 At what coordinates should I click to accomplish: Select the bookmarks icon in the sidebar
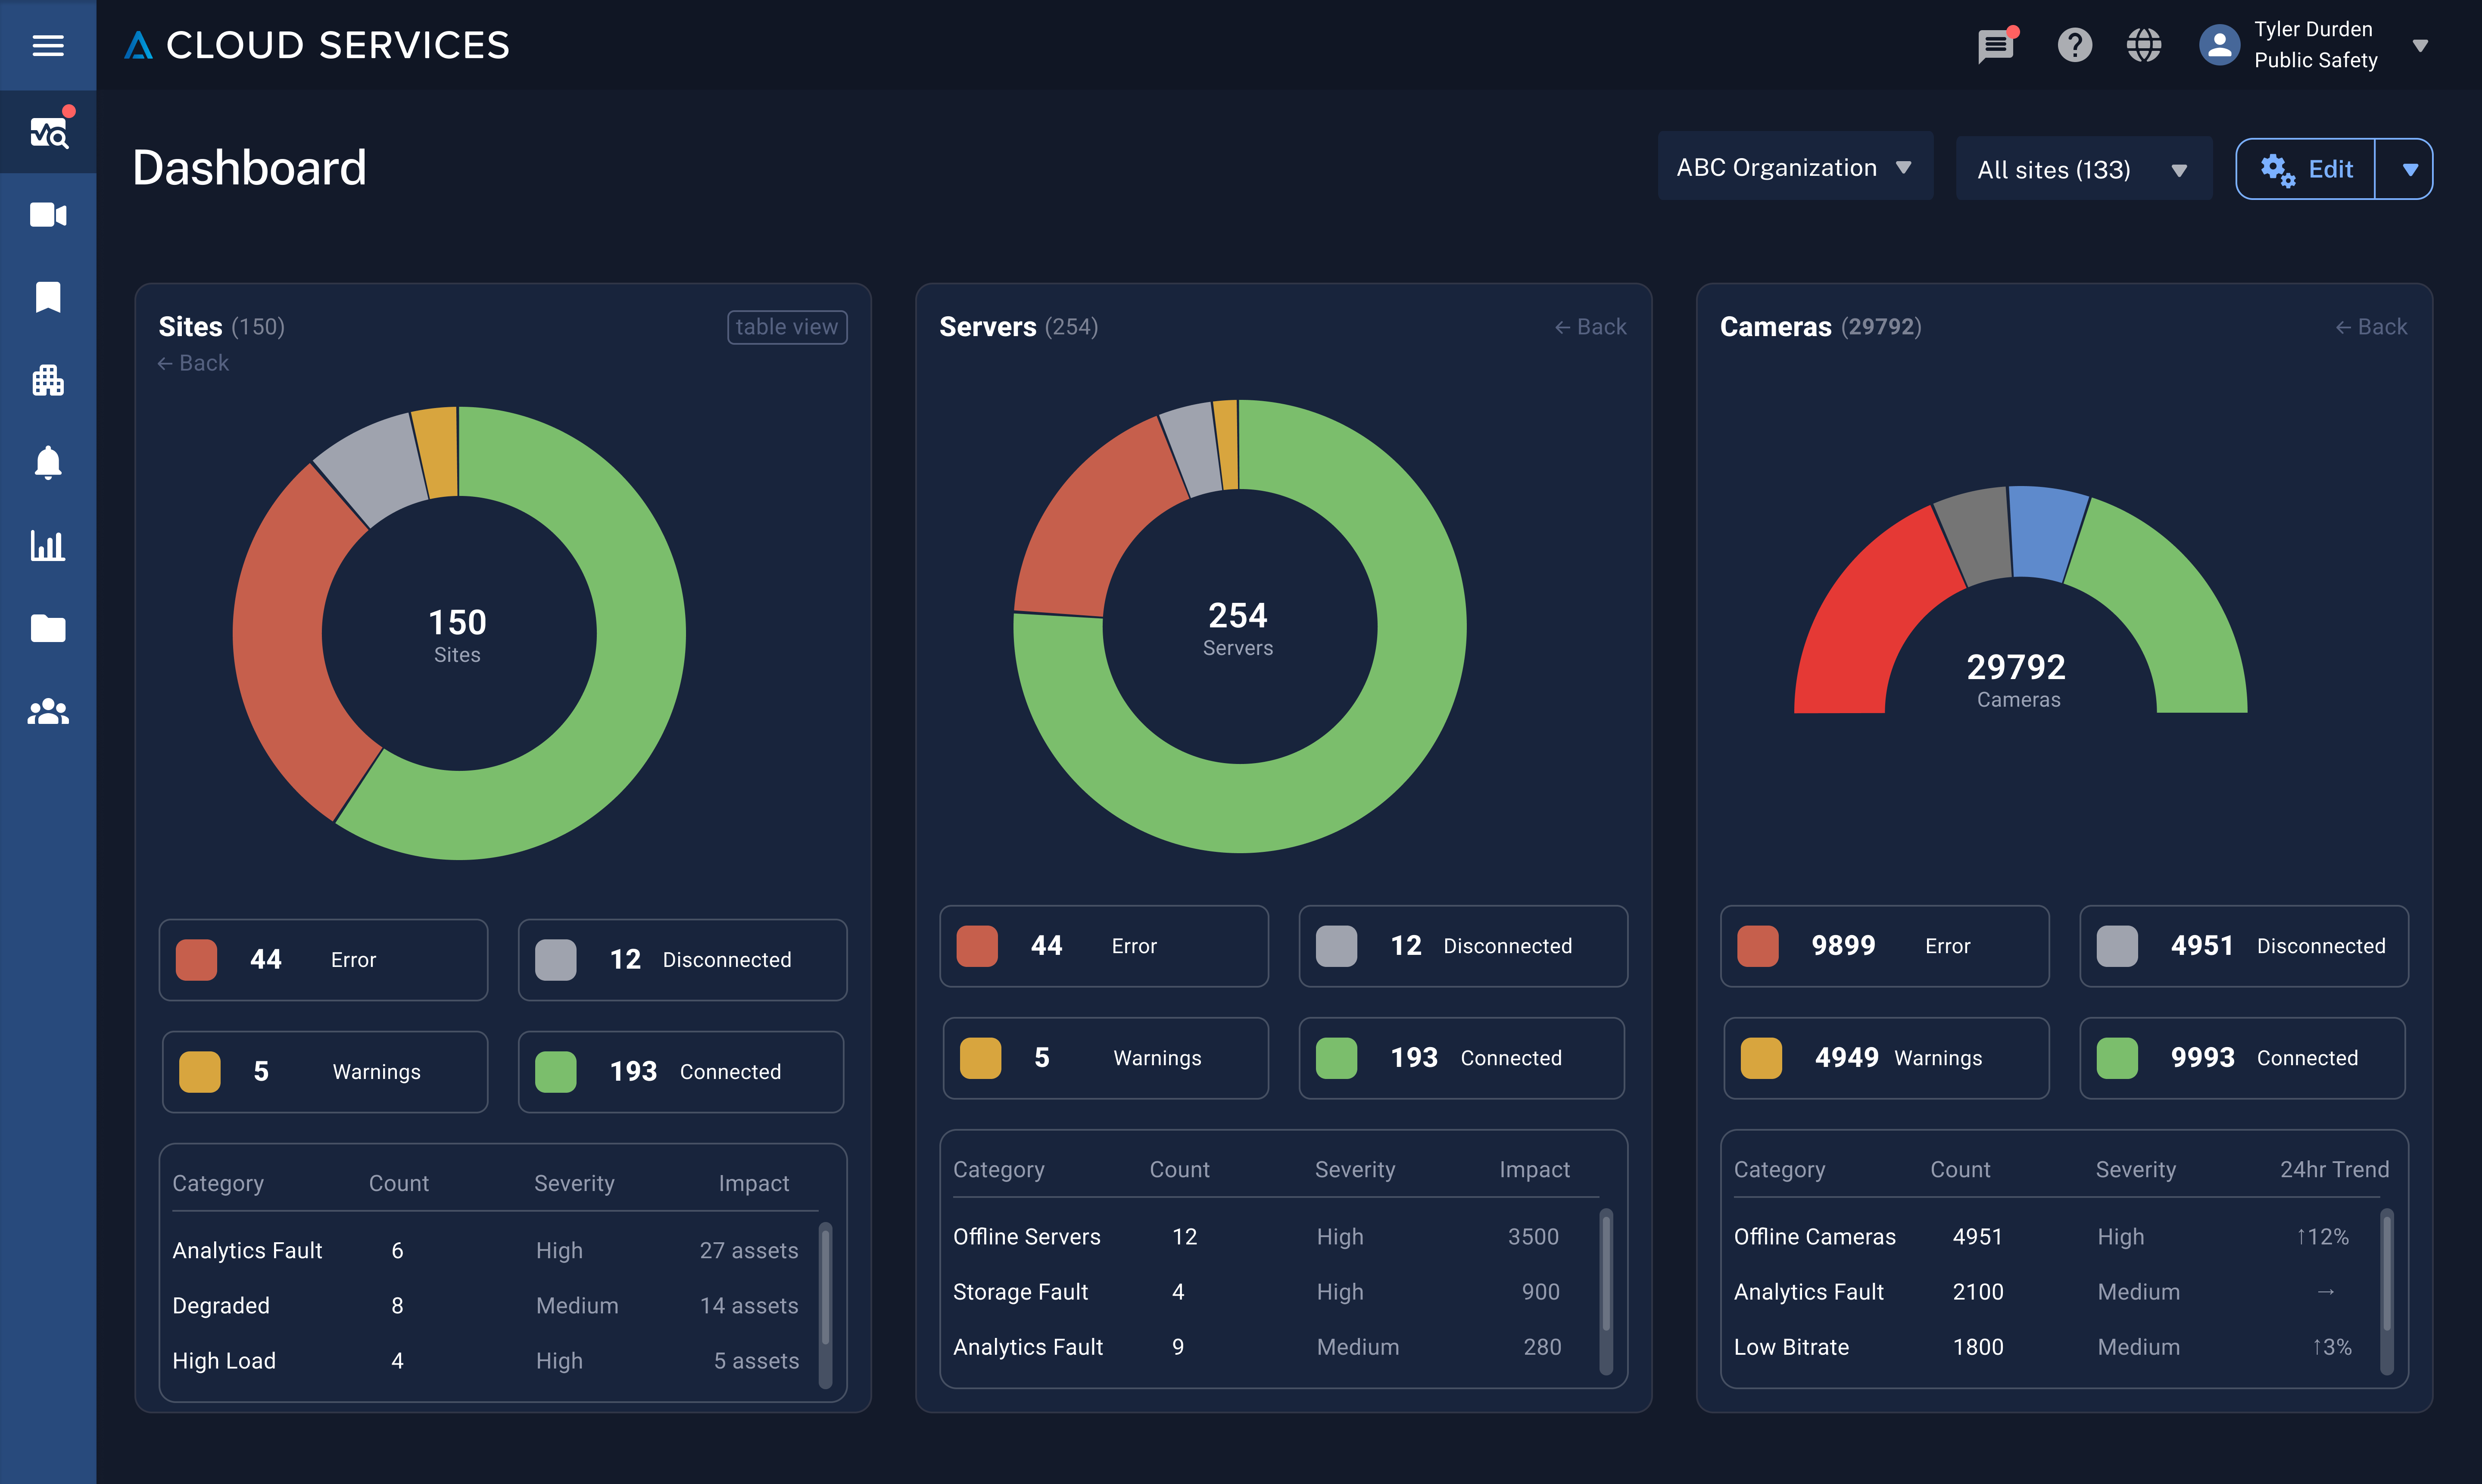pos(48,297)
